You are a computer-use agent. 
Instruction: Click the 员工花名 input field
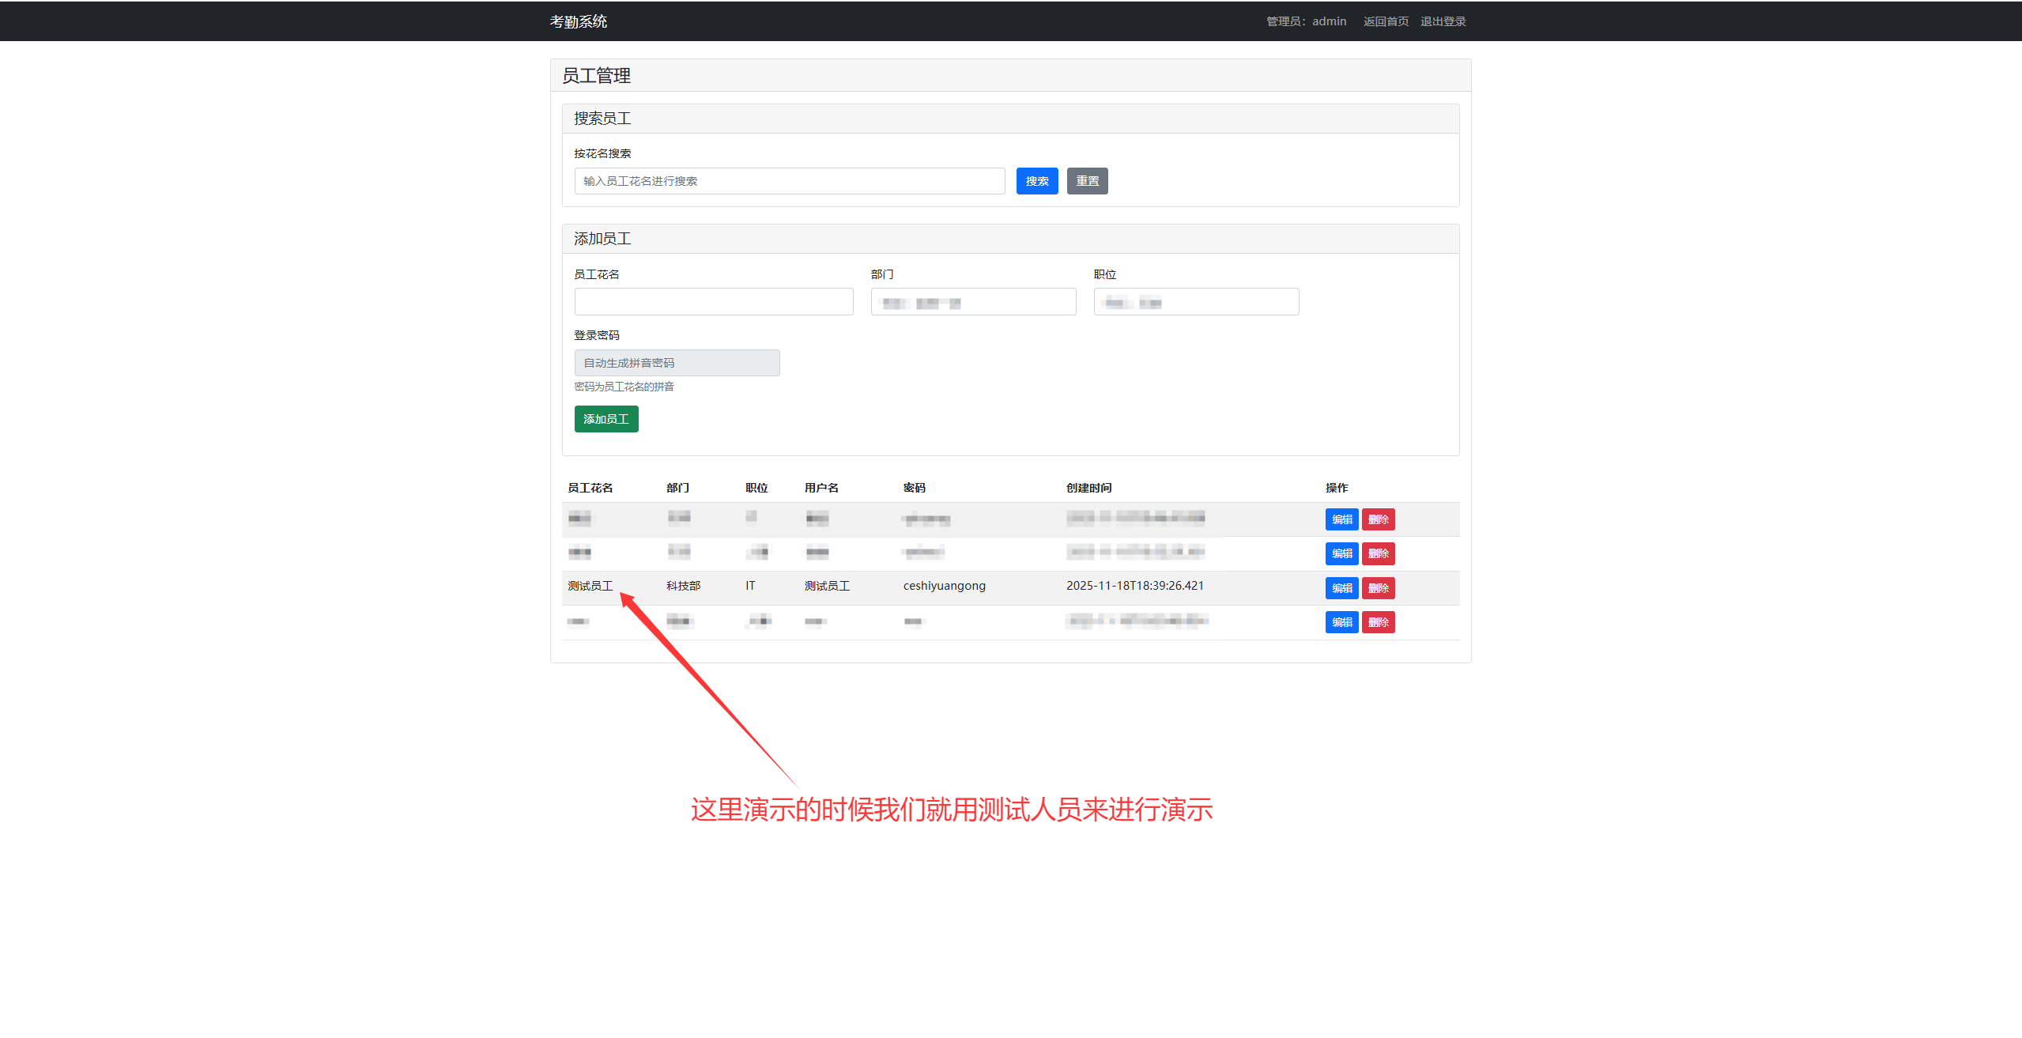pyautogui.click(x=713, y=302)
